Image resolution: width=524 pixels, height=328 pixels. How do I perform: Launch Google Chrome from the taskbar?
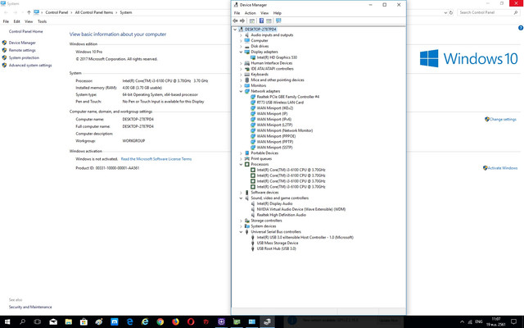(x=160, y=321)
